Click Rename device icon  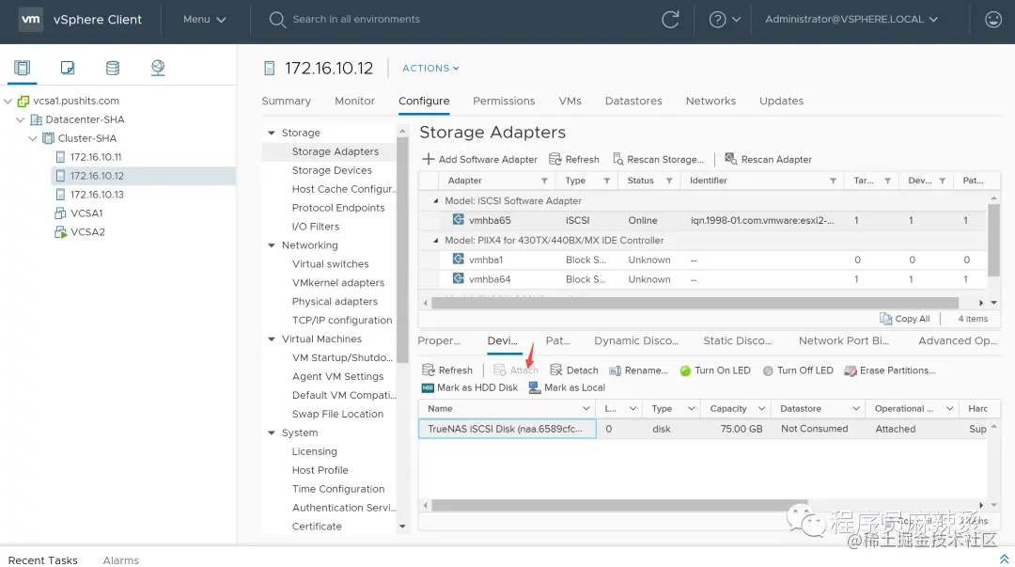tap(615, 370)
